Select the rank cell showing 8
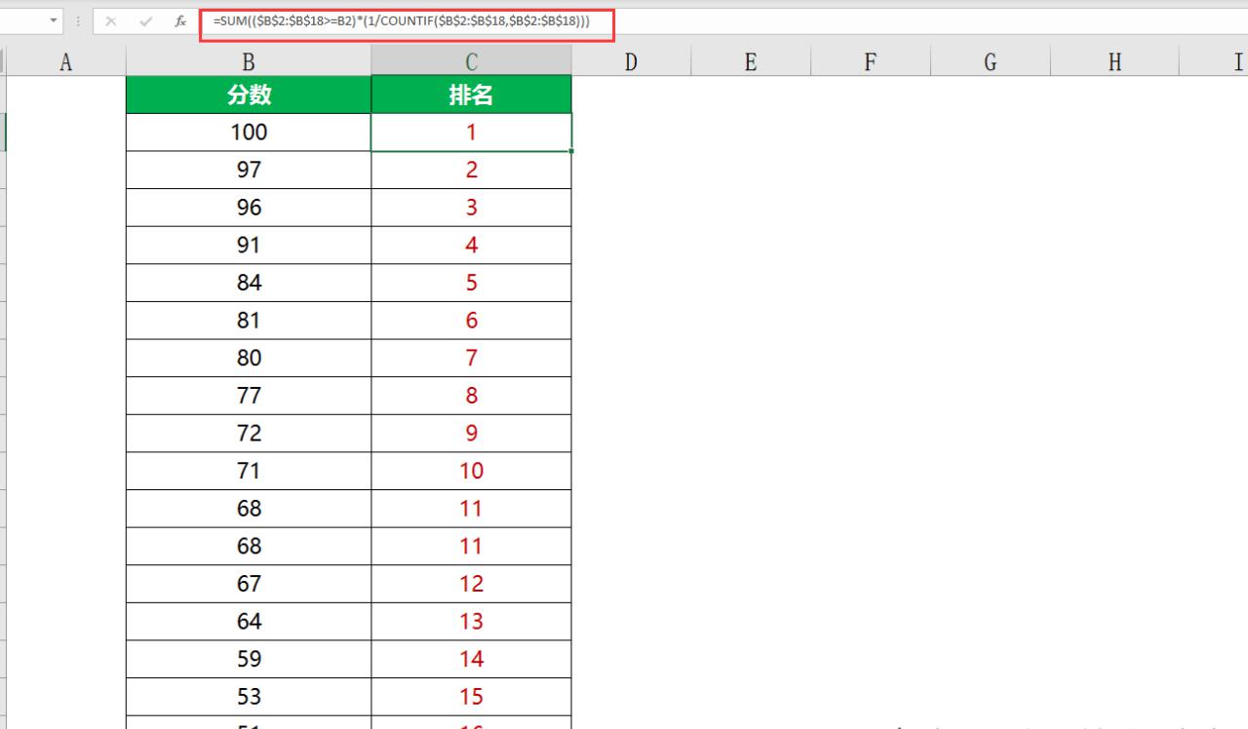The width and height of the screenshot is (1248, 729). (471, 396)
